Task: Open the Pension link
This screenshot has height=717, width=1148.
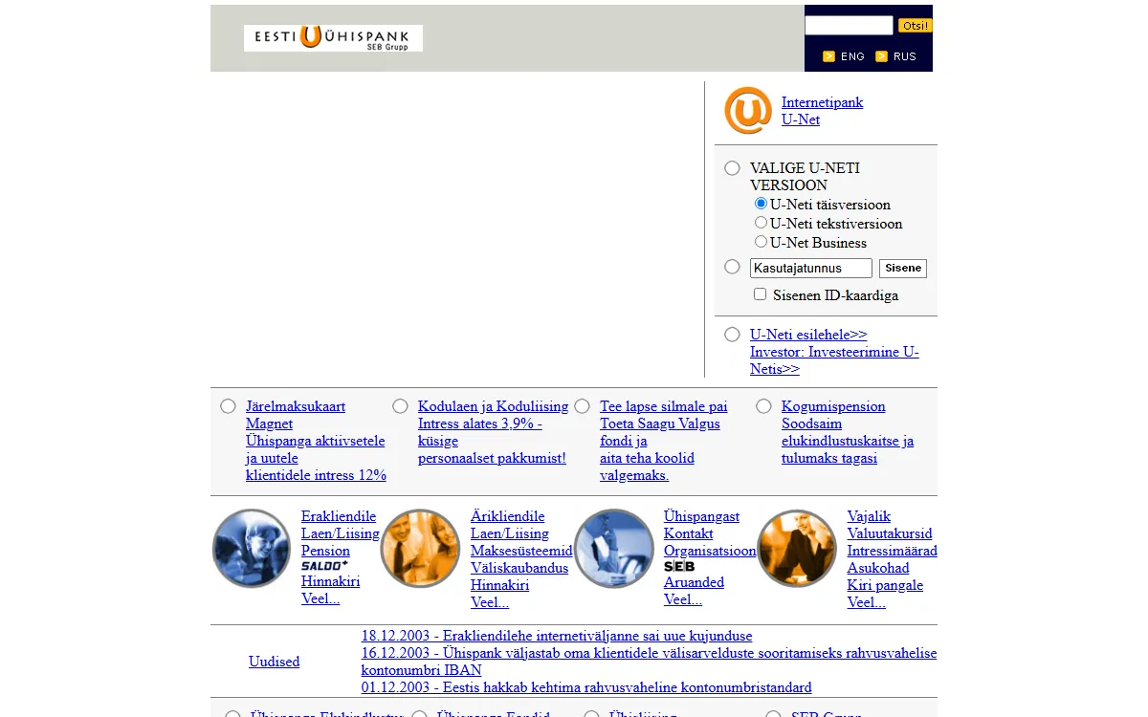Action: click(x=325, y=551)
